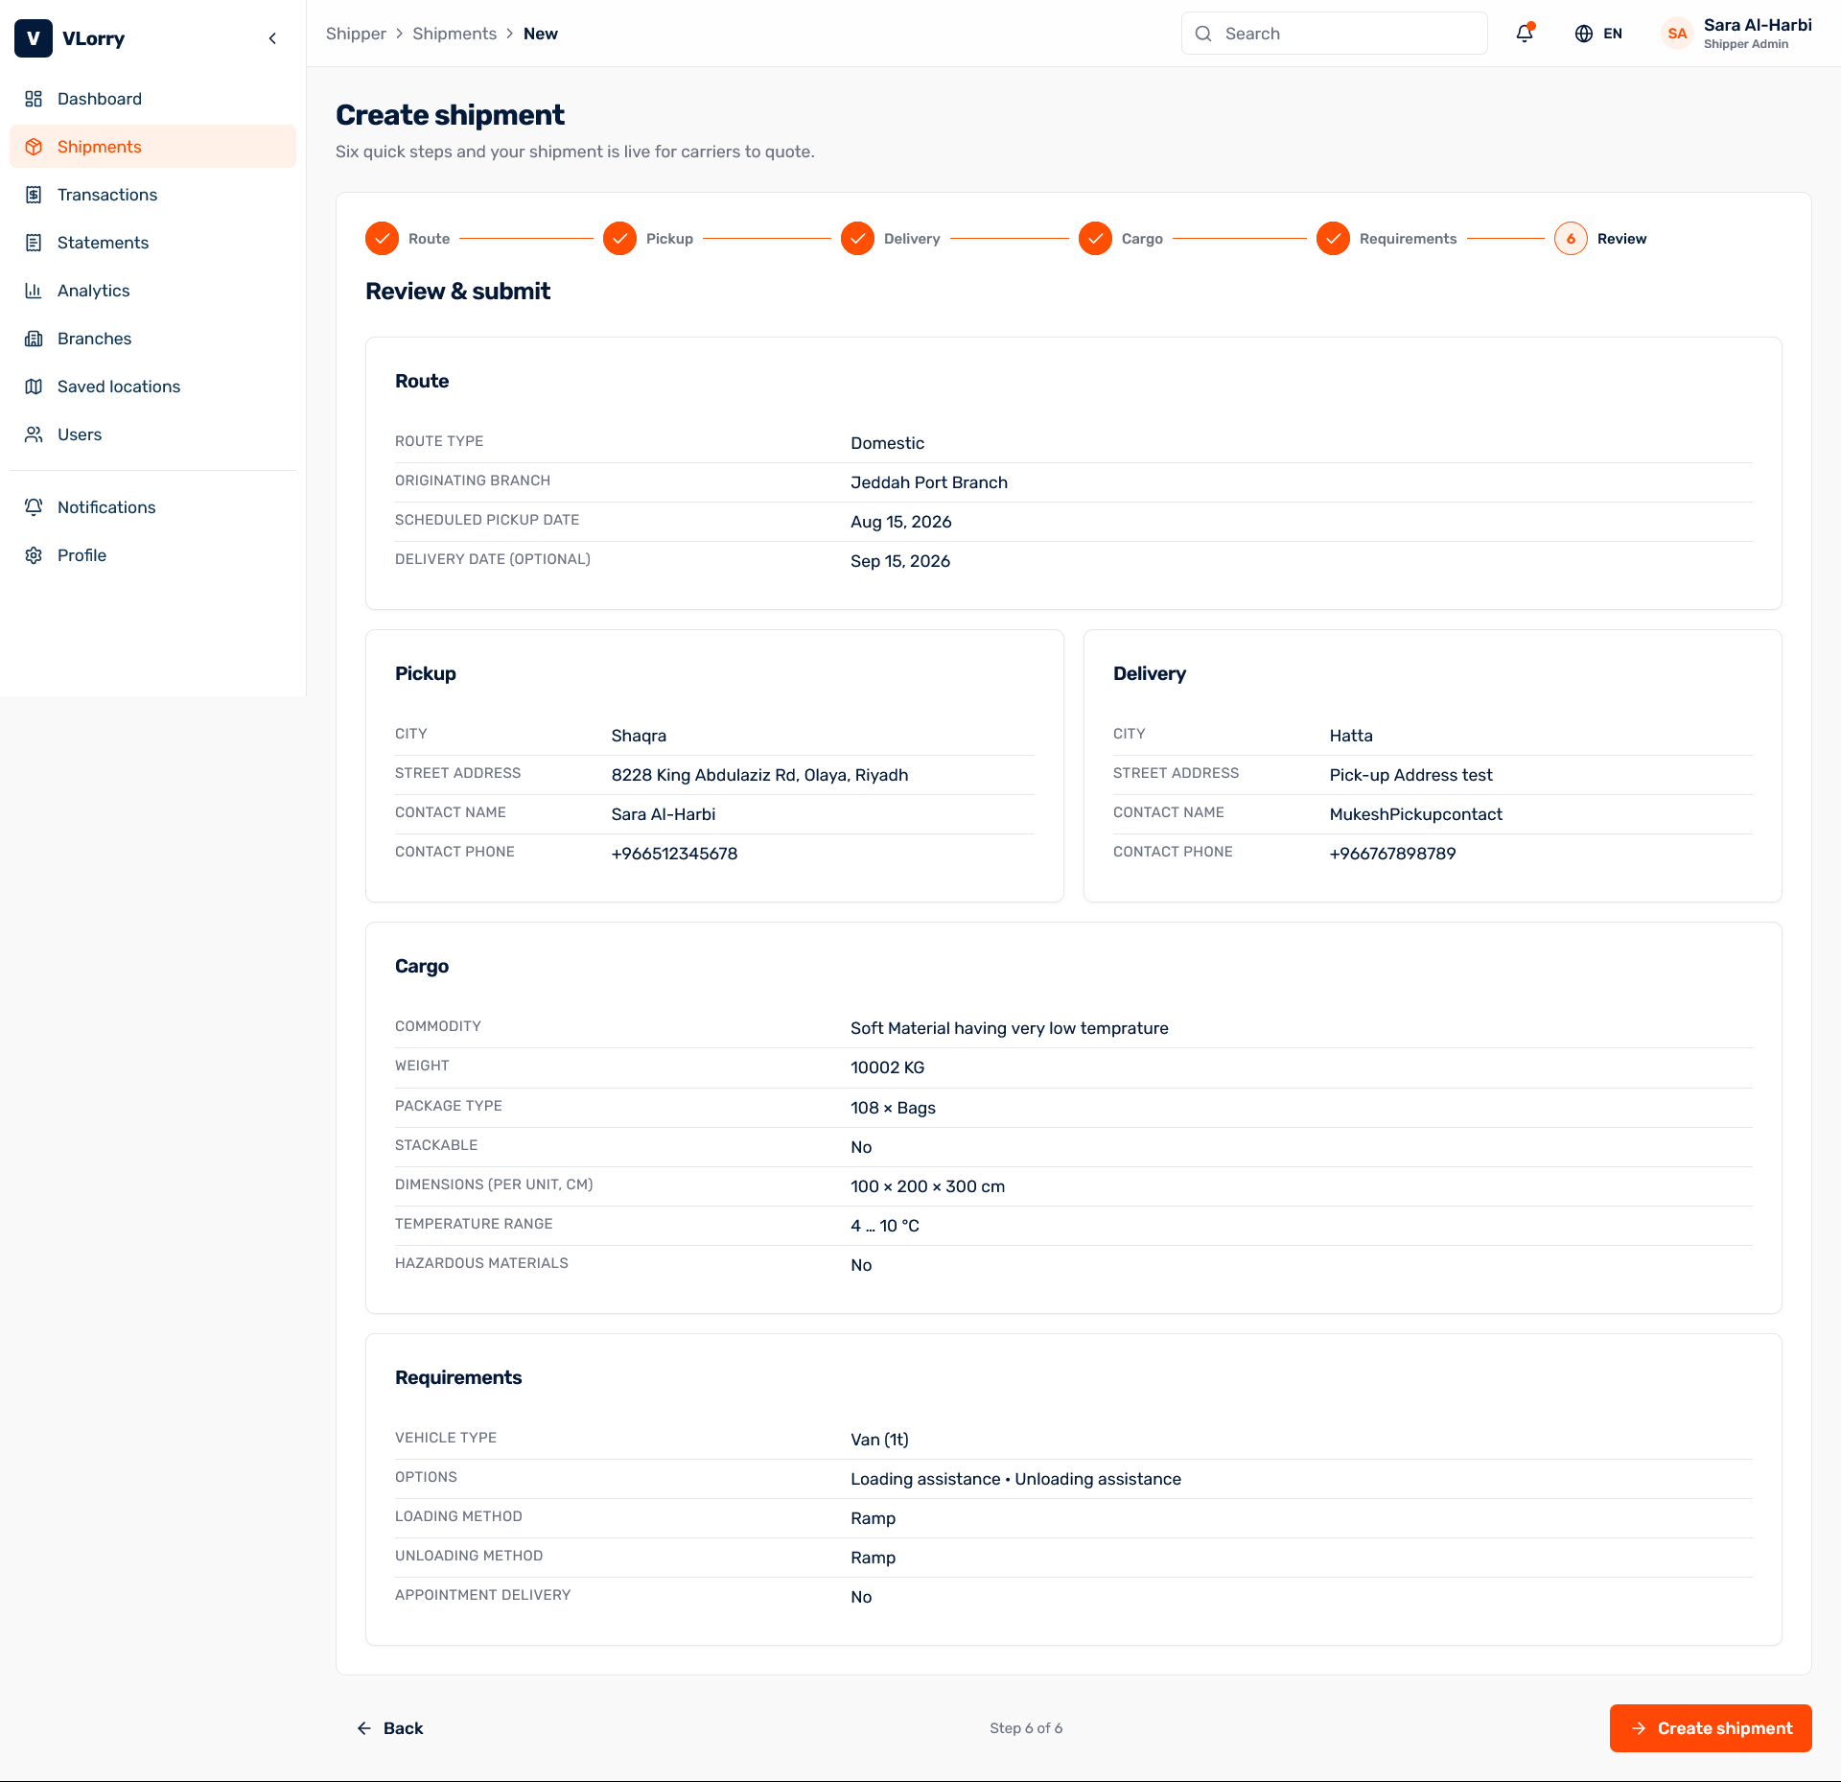The image size is (1841, 1782).
Task: Open the top bar notification bell
Action: 1525,34
